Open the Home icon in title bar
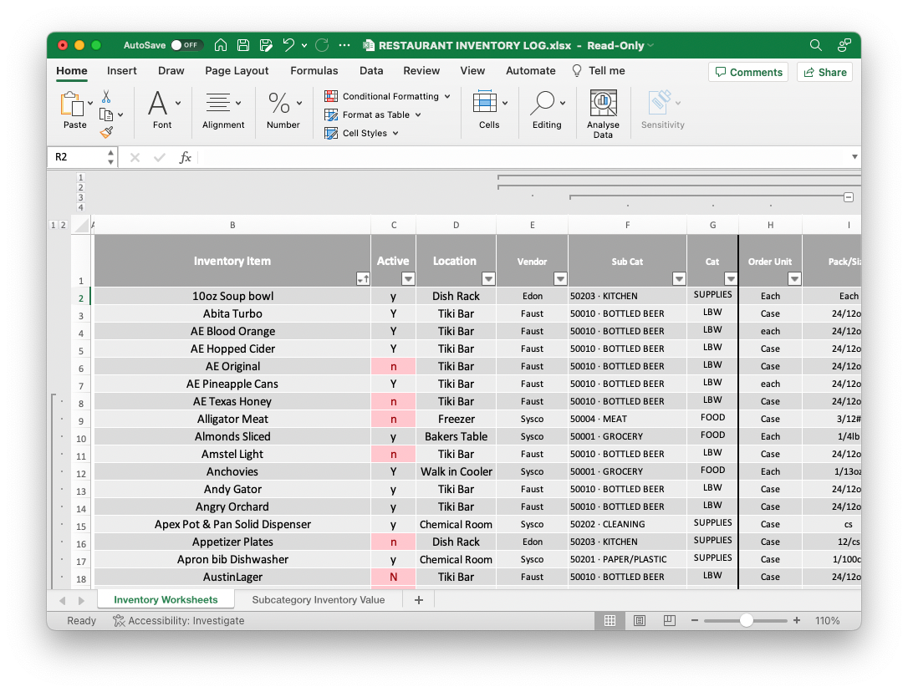908x692 pixels. pos(221,45)
